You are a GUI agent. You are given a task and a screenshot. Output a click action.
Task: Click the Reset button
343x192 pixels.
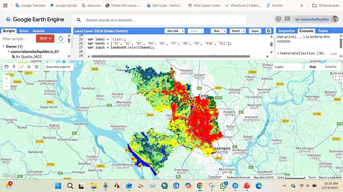236,31
